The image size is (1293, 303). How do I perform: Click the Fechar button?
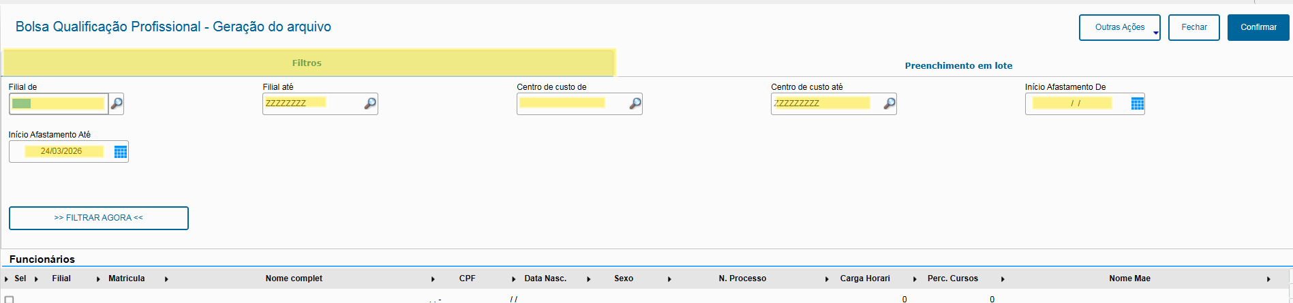1193,28
